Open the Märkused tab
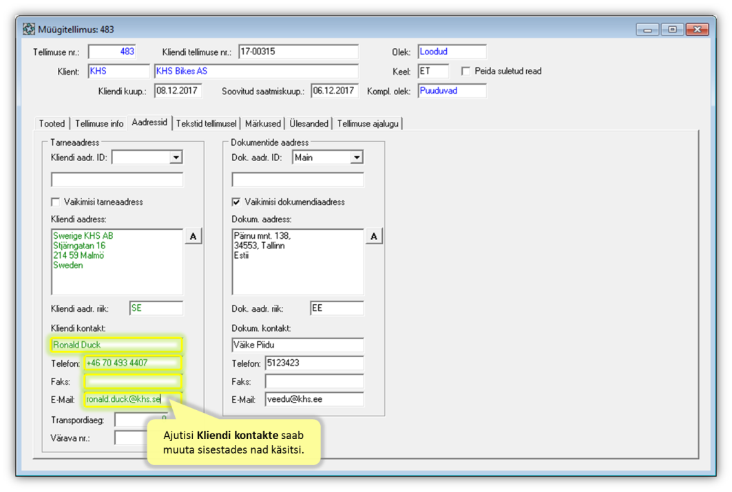The width and height of the screenshot is (732, 492). 263,124
